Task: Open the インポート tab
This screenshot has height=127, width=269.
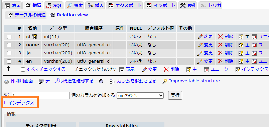Action: coord(161,5)
